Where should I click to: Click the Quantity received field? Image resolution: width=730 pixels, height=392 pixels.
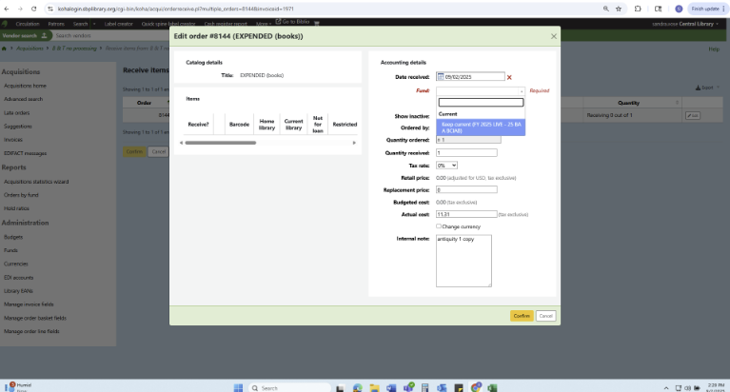point(466,152)
